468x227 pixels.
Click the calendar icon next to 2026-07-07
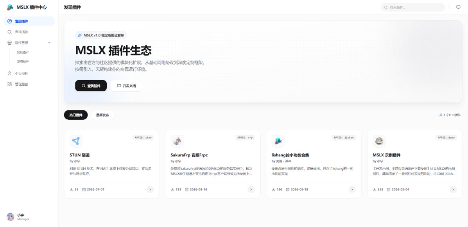pyautogui.click(x=84, y=189)
